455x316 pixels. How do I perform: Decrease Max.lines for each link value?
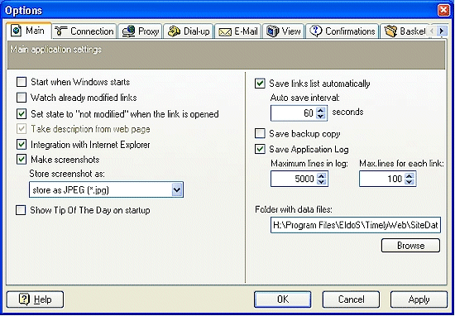pos(409,182)
